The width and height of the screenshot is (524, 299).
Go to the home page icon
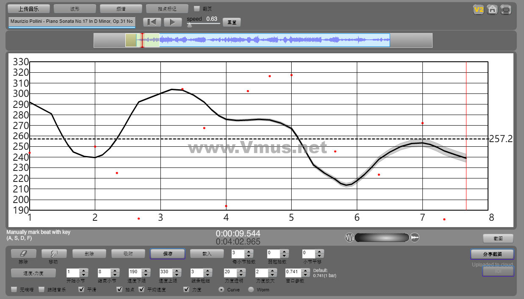[x=492, y=10]
